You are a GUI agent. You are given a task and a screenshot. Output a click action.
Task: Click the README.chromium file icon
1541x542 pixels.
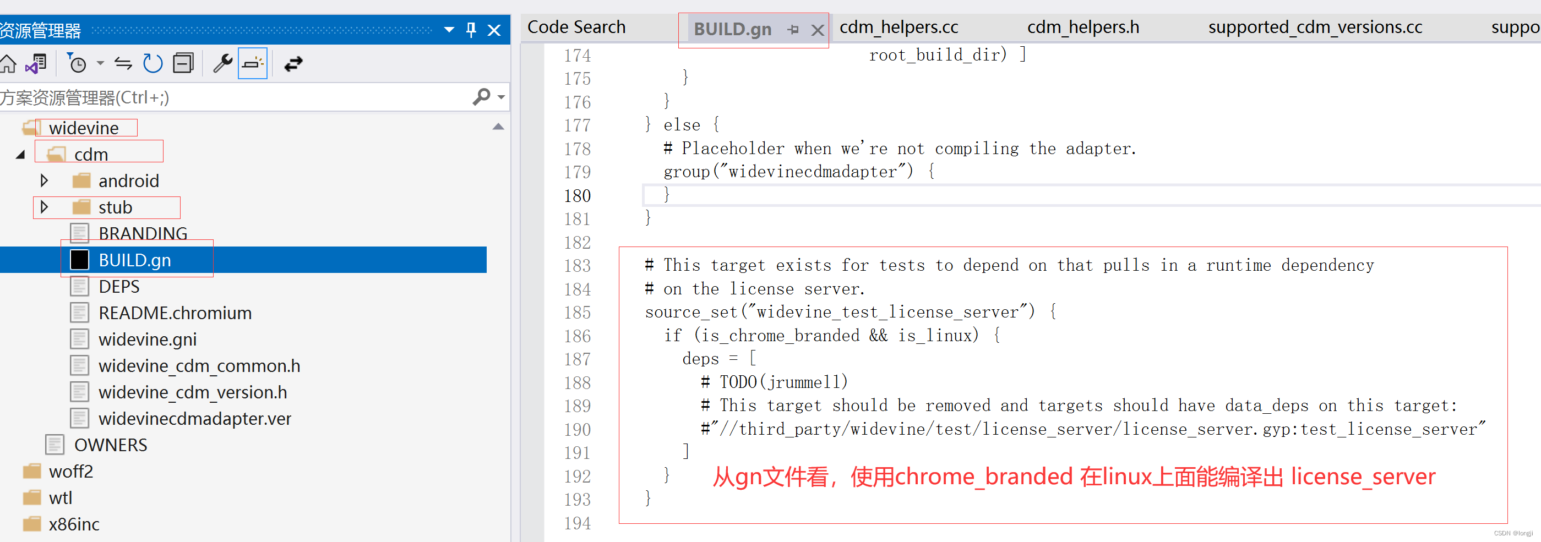pyautogui.click(x=80, y=313)
